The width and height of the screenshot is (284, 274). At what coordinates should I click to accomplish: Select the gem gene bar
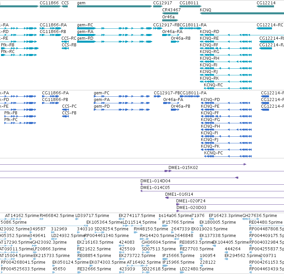(115, 6)
